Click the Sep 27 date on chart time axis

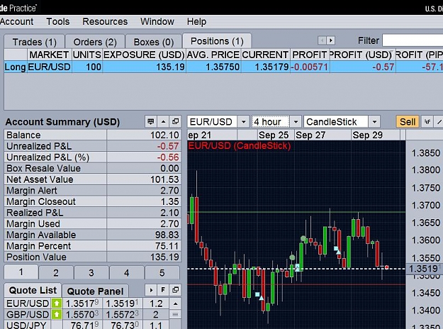pyautogui.click(x=310, y=135)
